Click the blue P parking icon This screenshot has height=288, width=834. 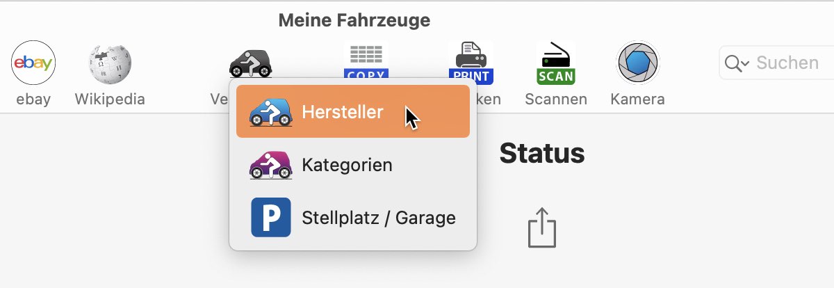point(270,218)
